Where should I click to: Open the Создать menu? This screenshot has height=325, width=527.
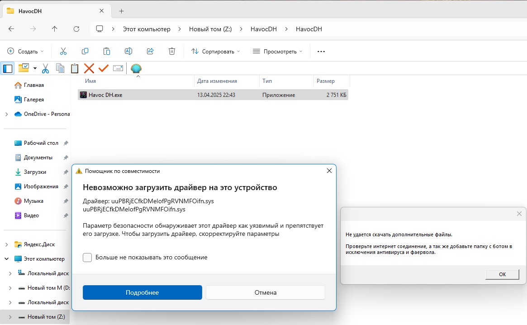coord(25,51)
